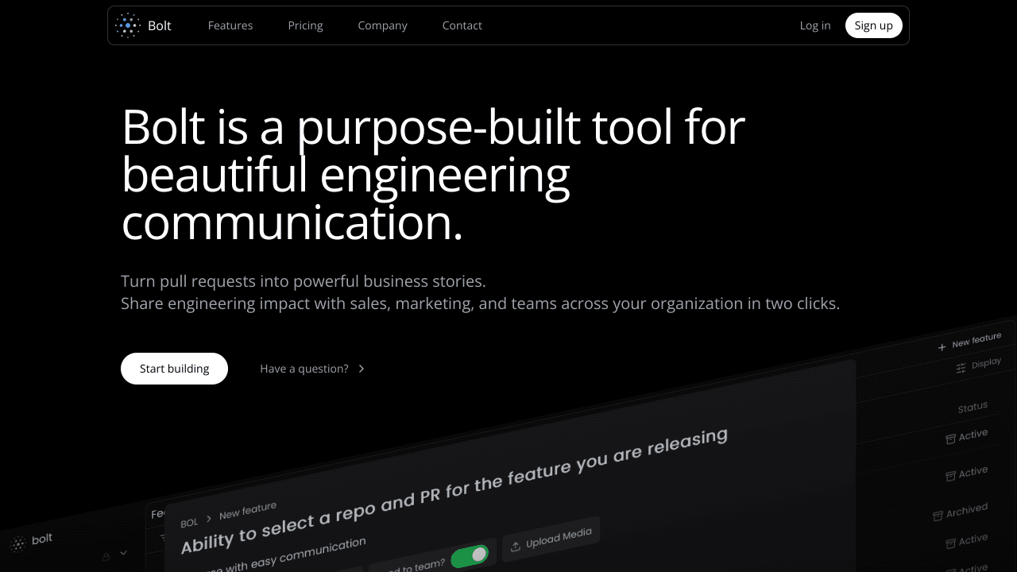Screen dimensions: 1017x572
Task: Click the Archived status box icon
Action: tap(938, 516)
